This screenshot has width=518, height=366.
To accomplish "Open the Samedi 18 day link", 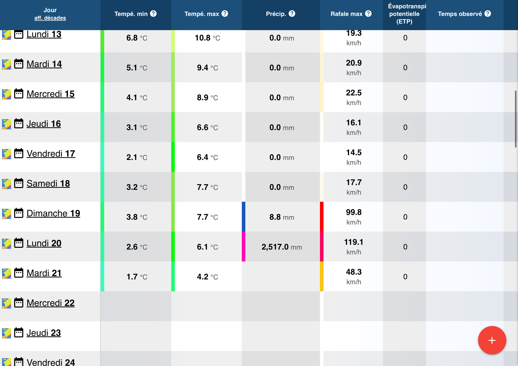I will click(x=48, y=184).
